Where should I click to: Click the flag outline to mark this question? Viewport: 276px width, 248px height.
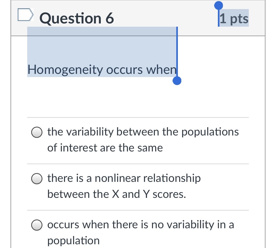pos(25,15)
